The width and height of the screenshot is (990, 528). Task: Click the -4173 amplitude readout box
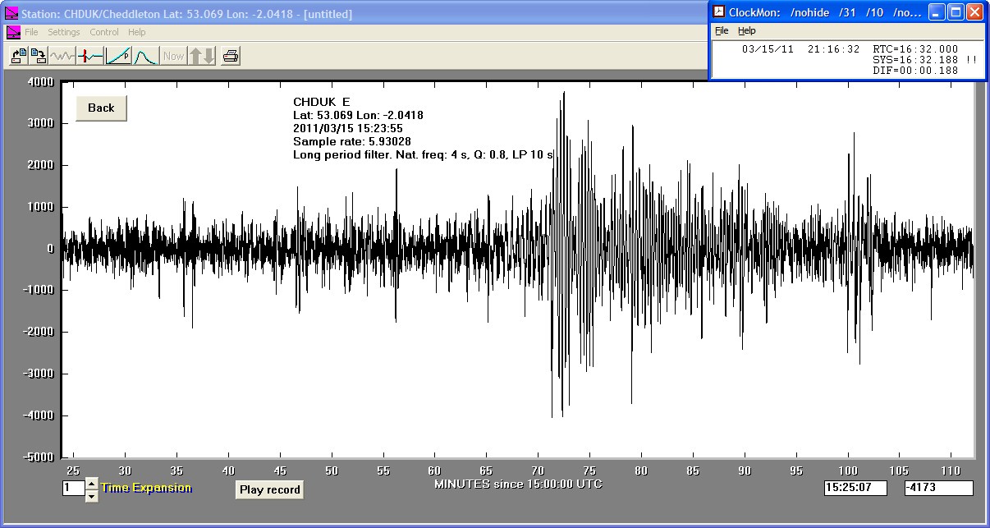(938, 488)
